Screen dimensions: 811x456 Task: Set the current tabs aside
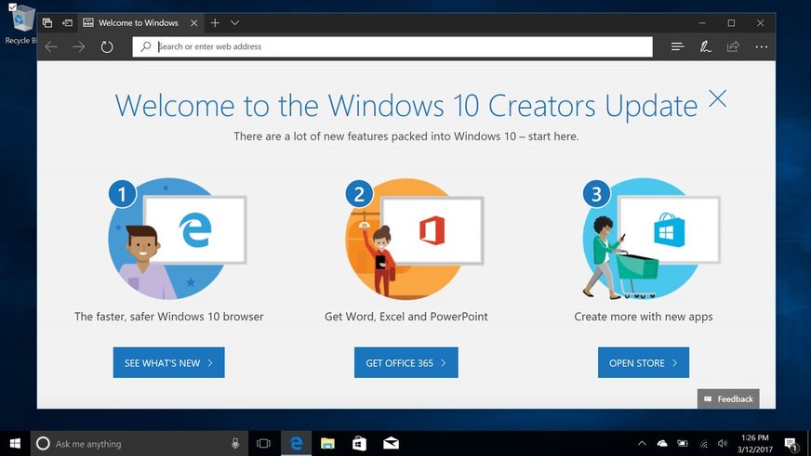tap(67, 22)
